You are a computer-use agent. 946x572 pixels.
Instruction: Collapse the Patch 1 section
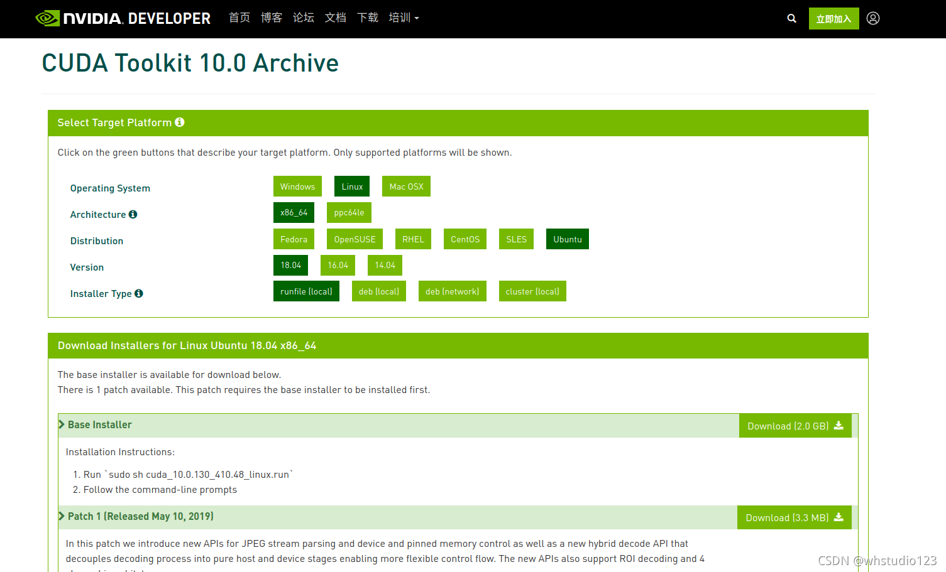136,517
